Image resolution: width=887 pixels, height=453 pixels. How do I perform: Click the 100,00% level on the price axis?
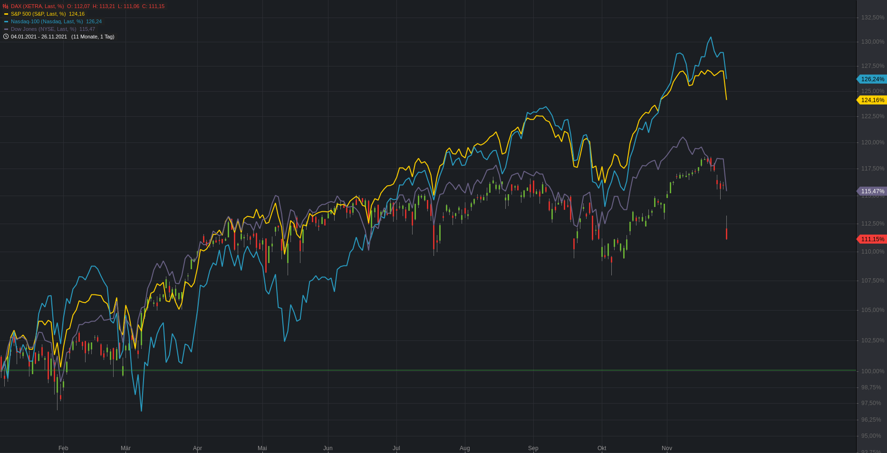point(873,371)
